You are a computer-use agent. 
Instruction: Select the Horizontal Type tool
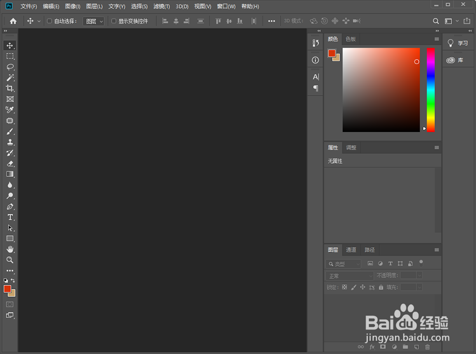point(10,217)
